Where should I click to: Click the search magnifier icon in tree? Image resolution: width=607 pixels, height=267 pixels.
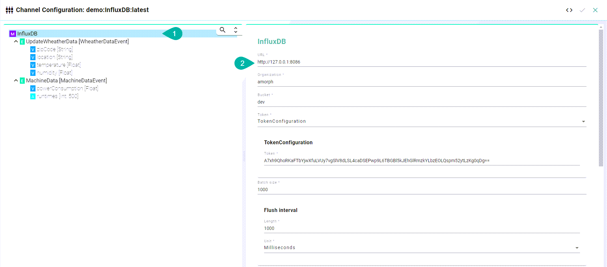pyautogui.click(x=222, y=30)
